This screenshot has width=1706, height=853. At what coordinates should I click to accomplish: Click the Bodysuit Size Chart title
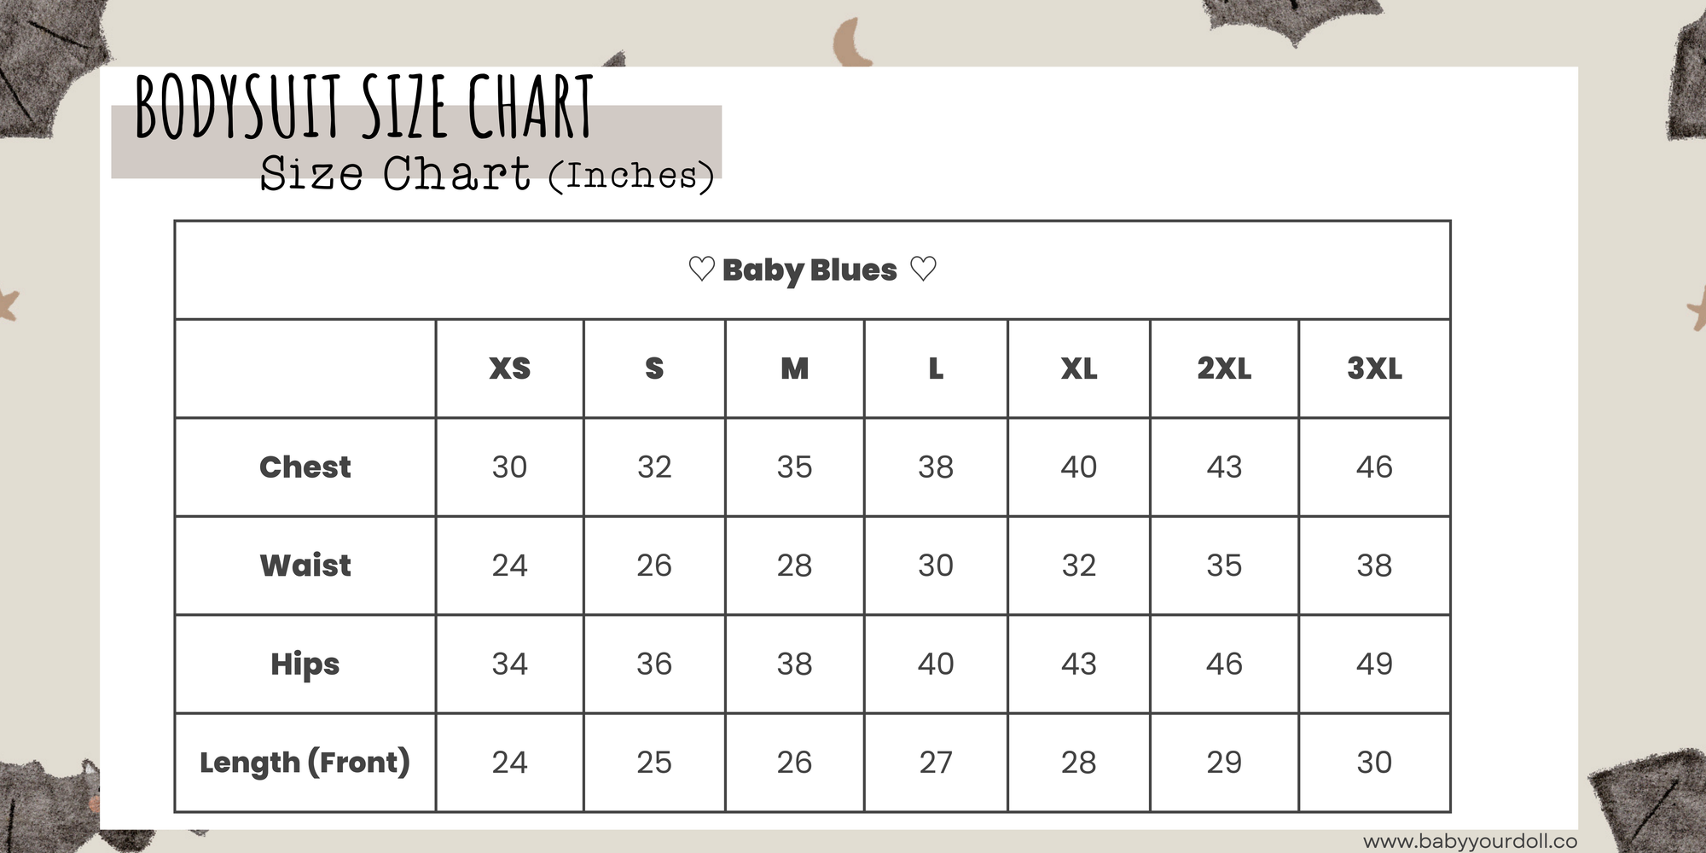pyautogui.click(x=364, y=107)
